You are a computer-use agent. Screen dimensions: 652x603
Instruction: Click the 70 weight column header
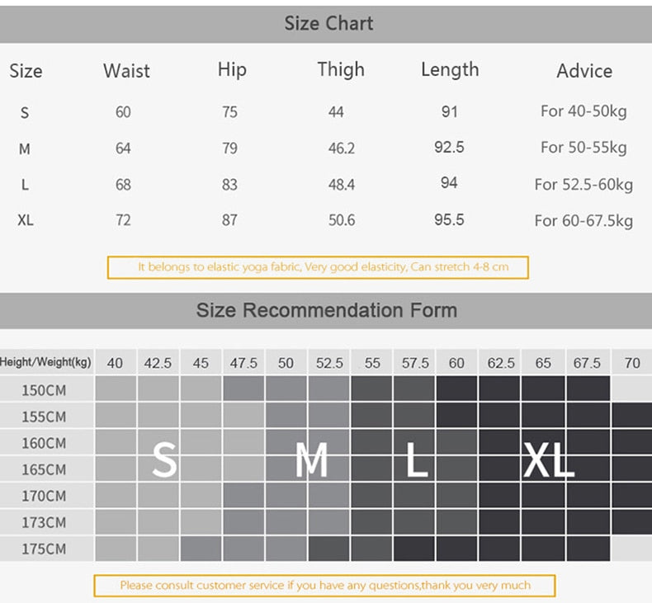[x=632, y=363]
